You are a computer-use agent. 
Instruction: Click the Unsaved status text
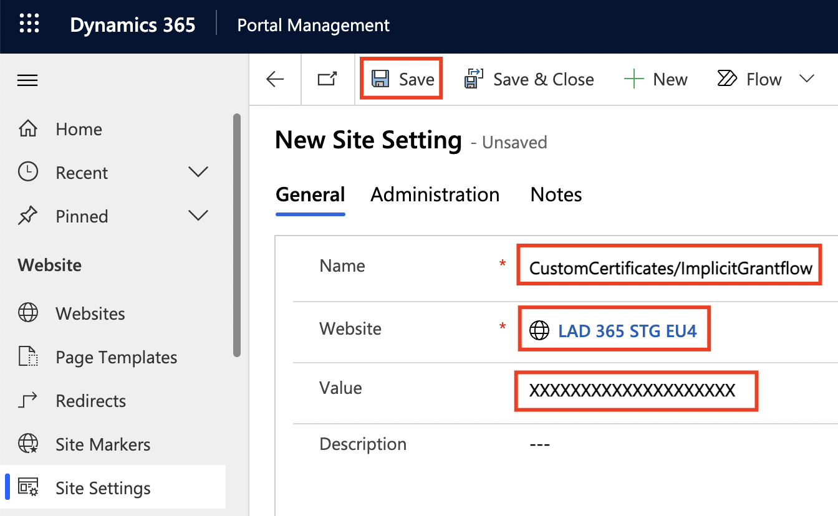click(515, 143)
